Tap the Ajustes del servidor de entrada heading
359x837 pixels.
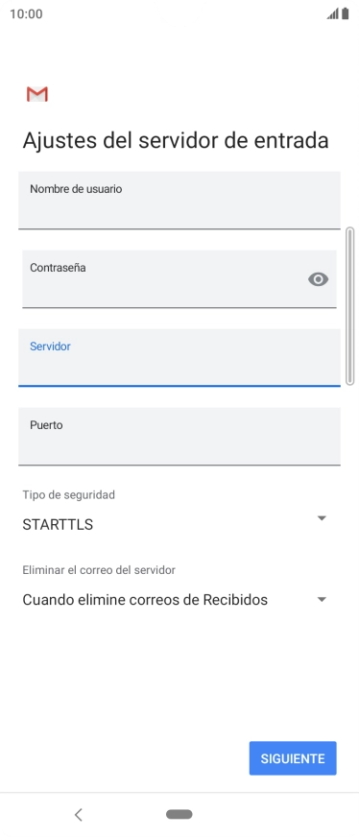pyautogui.click(x=176, y=141)
